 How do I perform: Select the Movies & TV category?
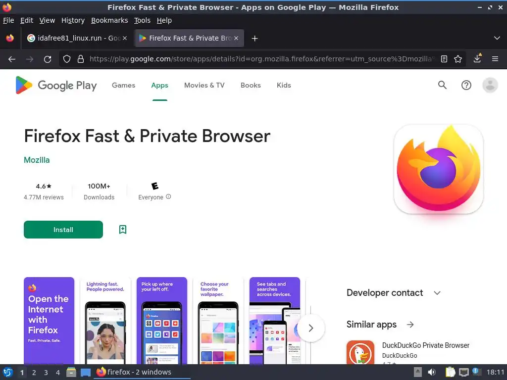pos(204,85)
